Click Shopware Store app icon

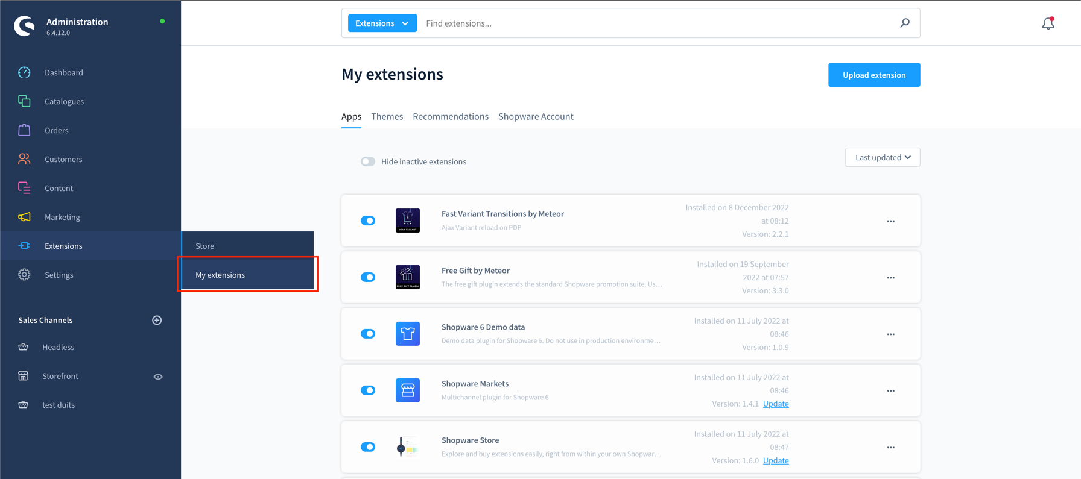408,447
